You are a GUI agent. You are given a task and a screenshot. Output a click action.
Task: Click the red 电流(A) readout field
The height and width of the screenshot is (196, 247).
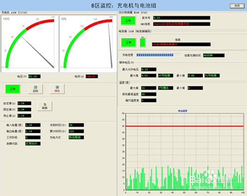tap(92, 76)
